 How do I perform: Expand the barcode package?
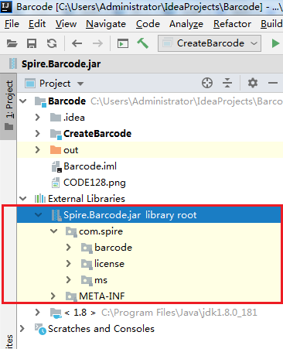(x=69, y=248)
